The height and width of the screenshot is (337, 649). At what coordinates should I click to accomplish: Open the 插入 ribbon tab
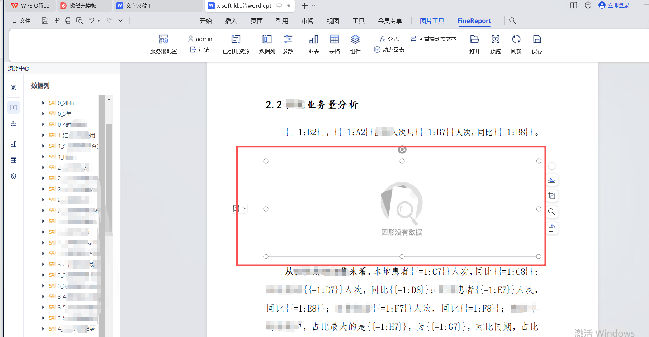[x=231, y=21]
